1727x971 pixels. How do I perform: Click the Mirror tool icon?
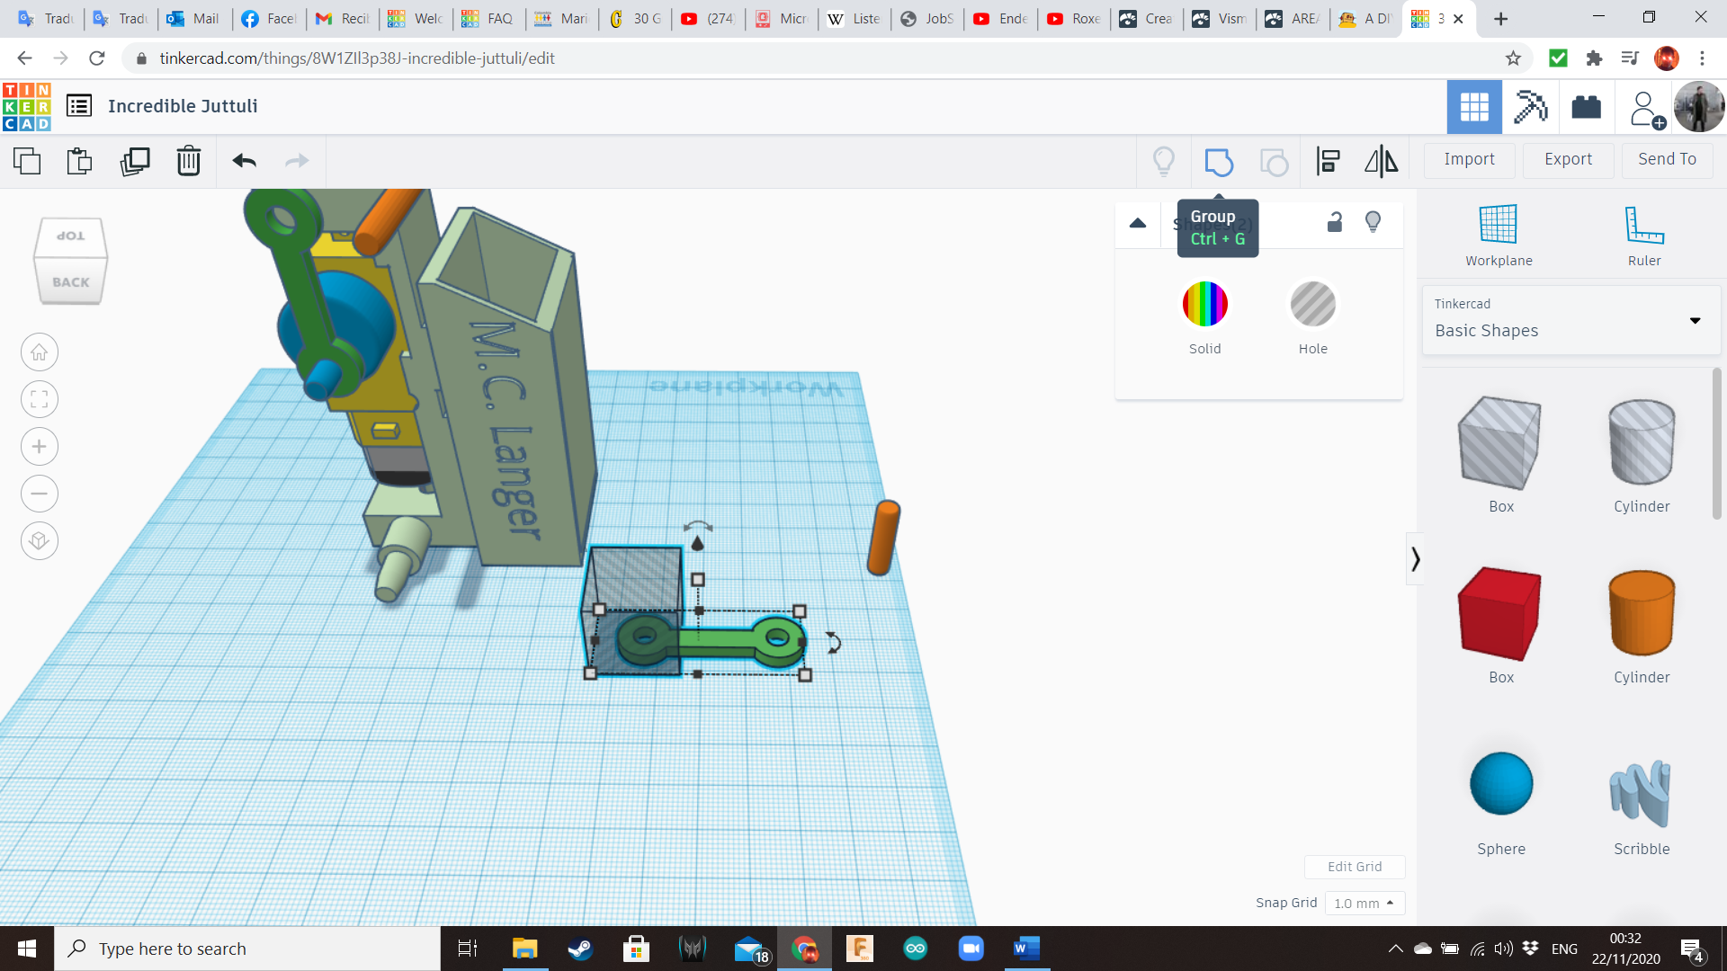pyautogui.click(x=1381, y=162)
